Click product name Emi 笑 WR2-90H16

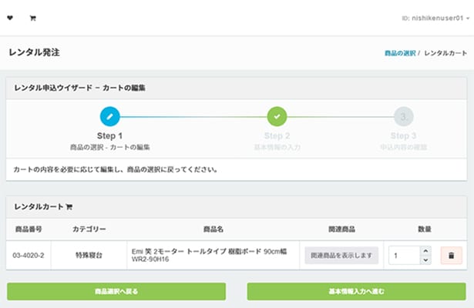click(209, 255)
